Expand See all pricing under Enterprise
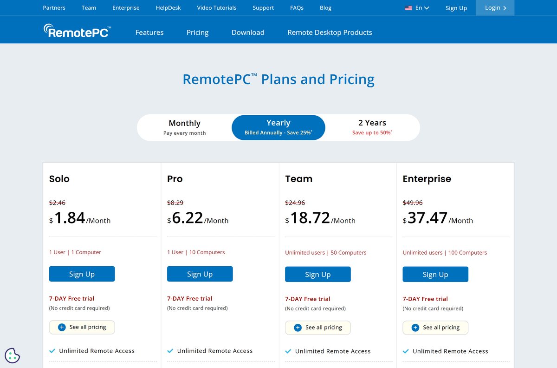This screenshot has height=368, width=557. [x=435, y=328]
